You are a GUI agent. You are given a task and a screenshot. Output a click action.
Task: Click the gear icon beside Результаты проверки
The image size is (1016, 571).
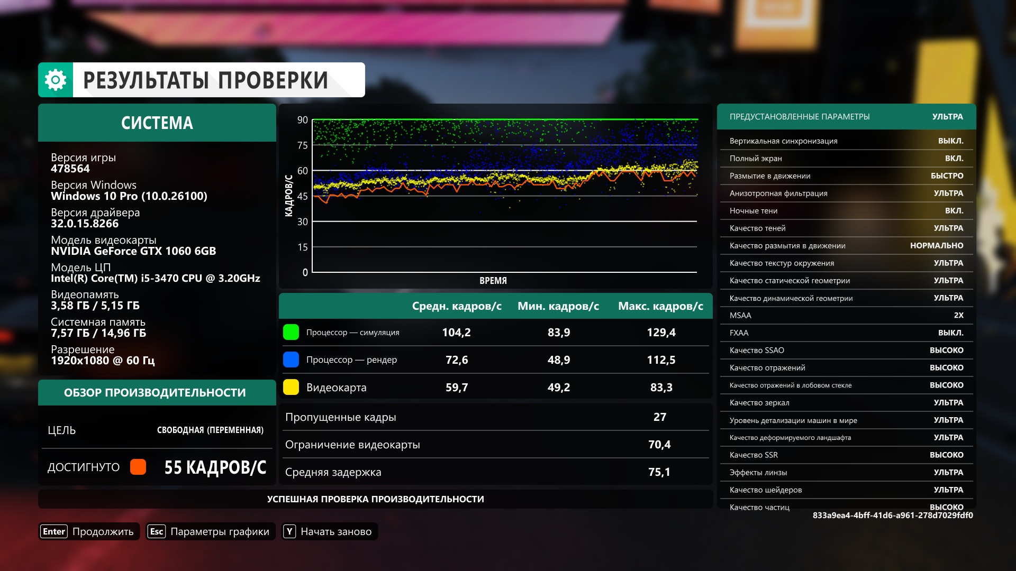click(56, 80)
